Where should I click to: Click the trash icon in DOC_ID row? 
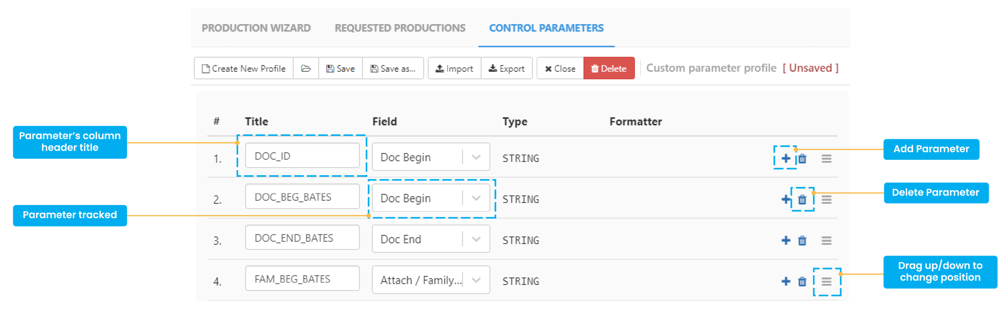(x=802, y=158)
